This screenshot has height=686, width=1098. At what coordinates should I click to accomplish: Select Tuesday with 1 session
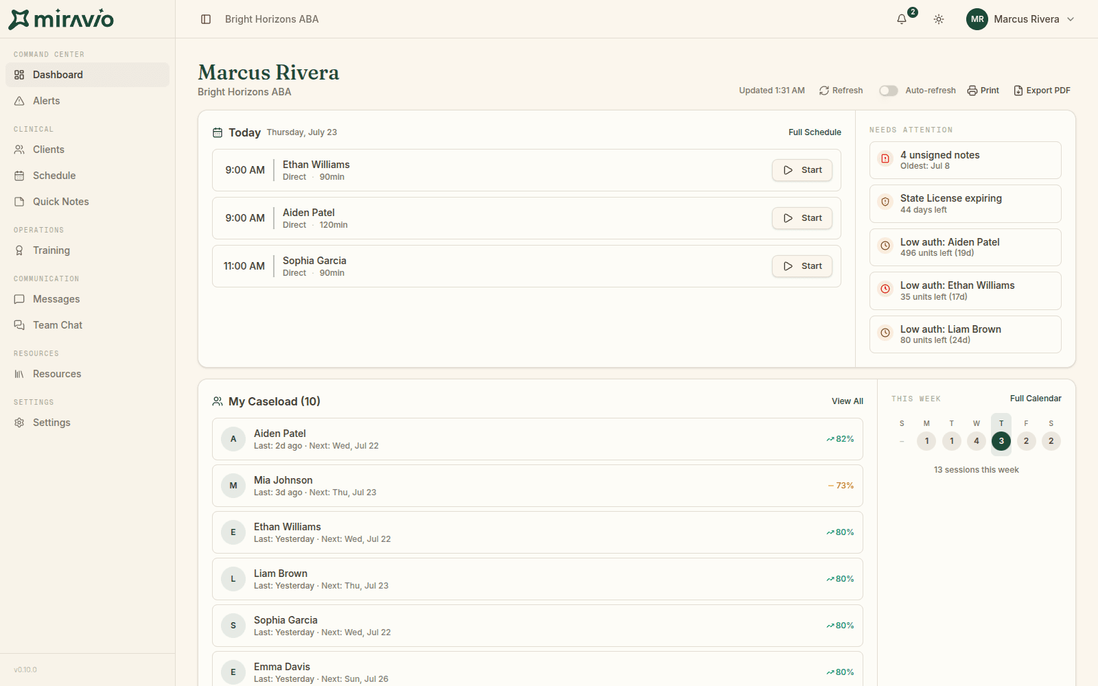pyautogui.click(x=952, y=441)
